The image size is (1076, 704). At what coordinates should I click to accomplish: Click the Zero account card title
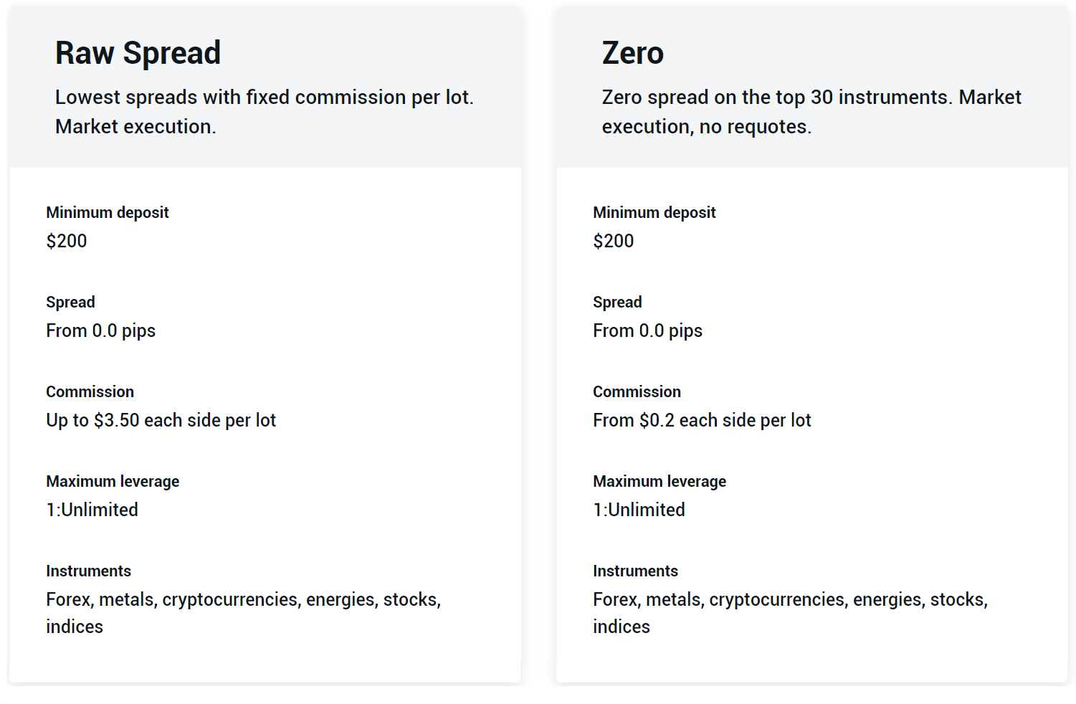pos(632,53)
